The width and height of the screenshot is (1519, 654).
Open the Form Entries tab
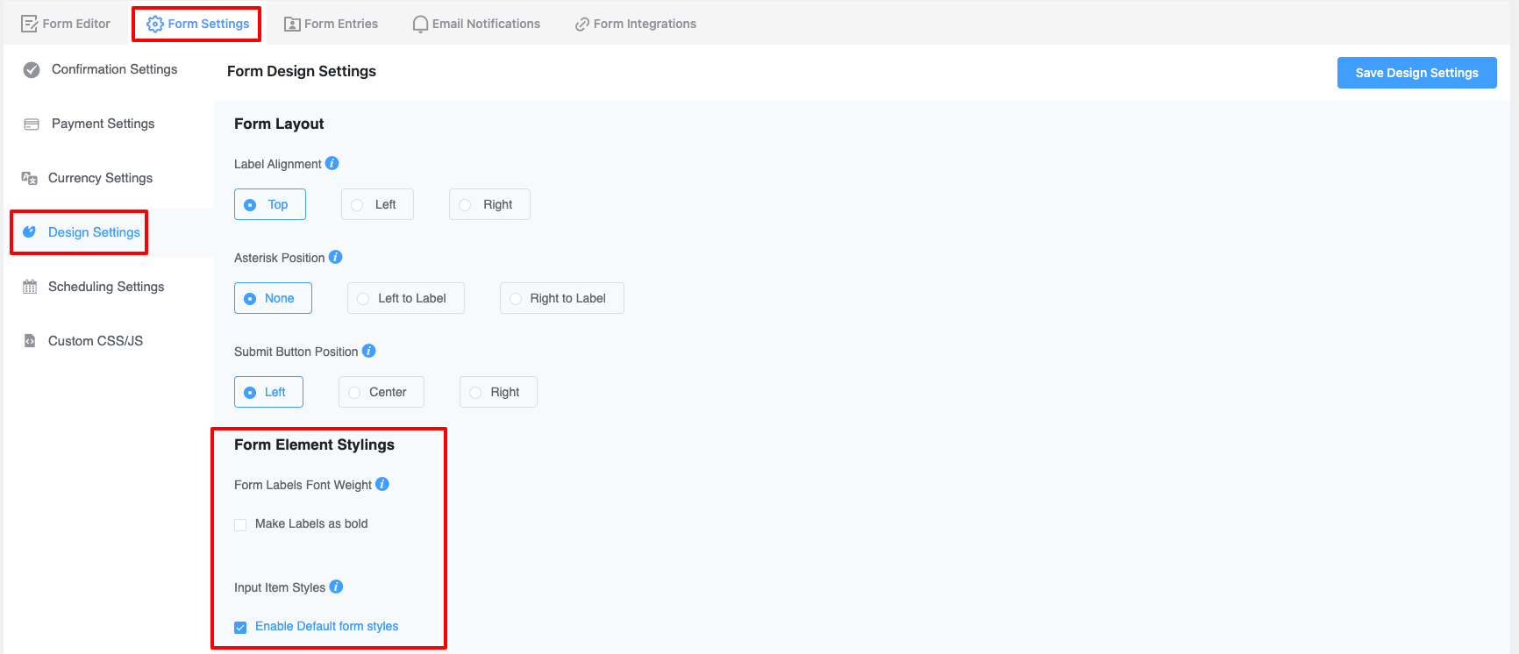click(332, 24)
